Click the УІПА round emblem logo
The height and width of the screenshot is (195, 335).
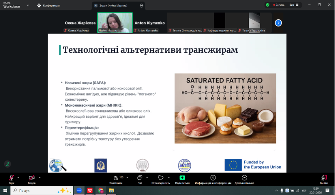pyautogui.click(x=142, y=166)
